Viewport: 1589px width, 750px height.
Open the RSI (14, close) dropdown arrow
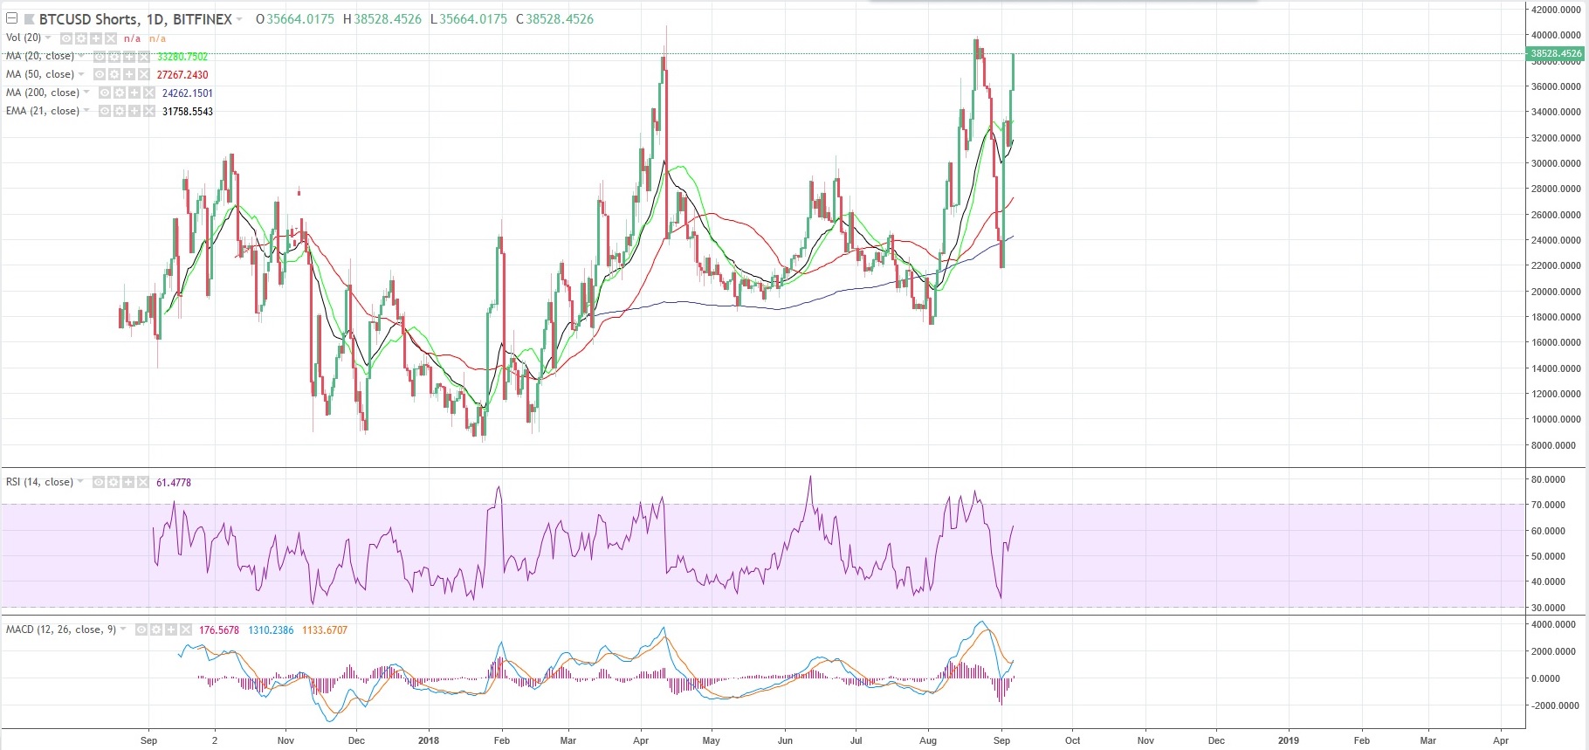80,481
